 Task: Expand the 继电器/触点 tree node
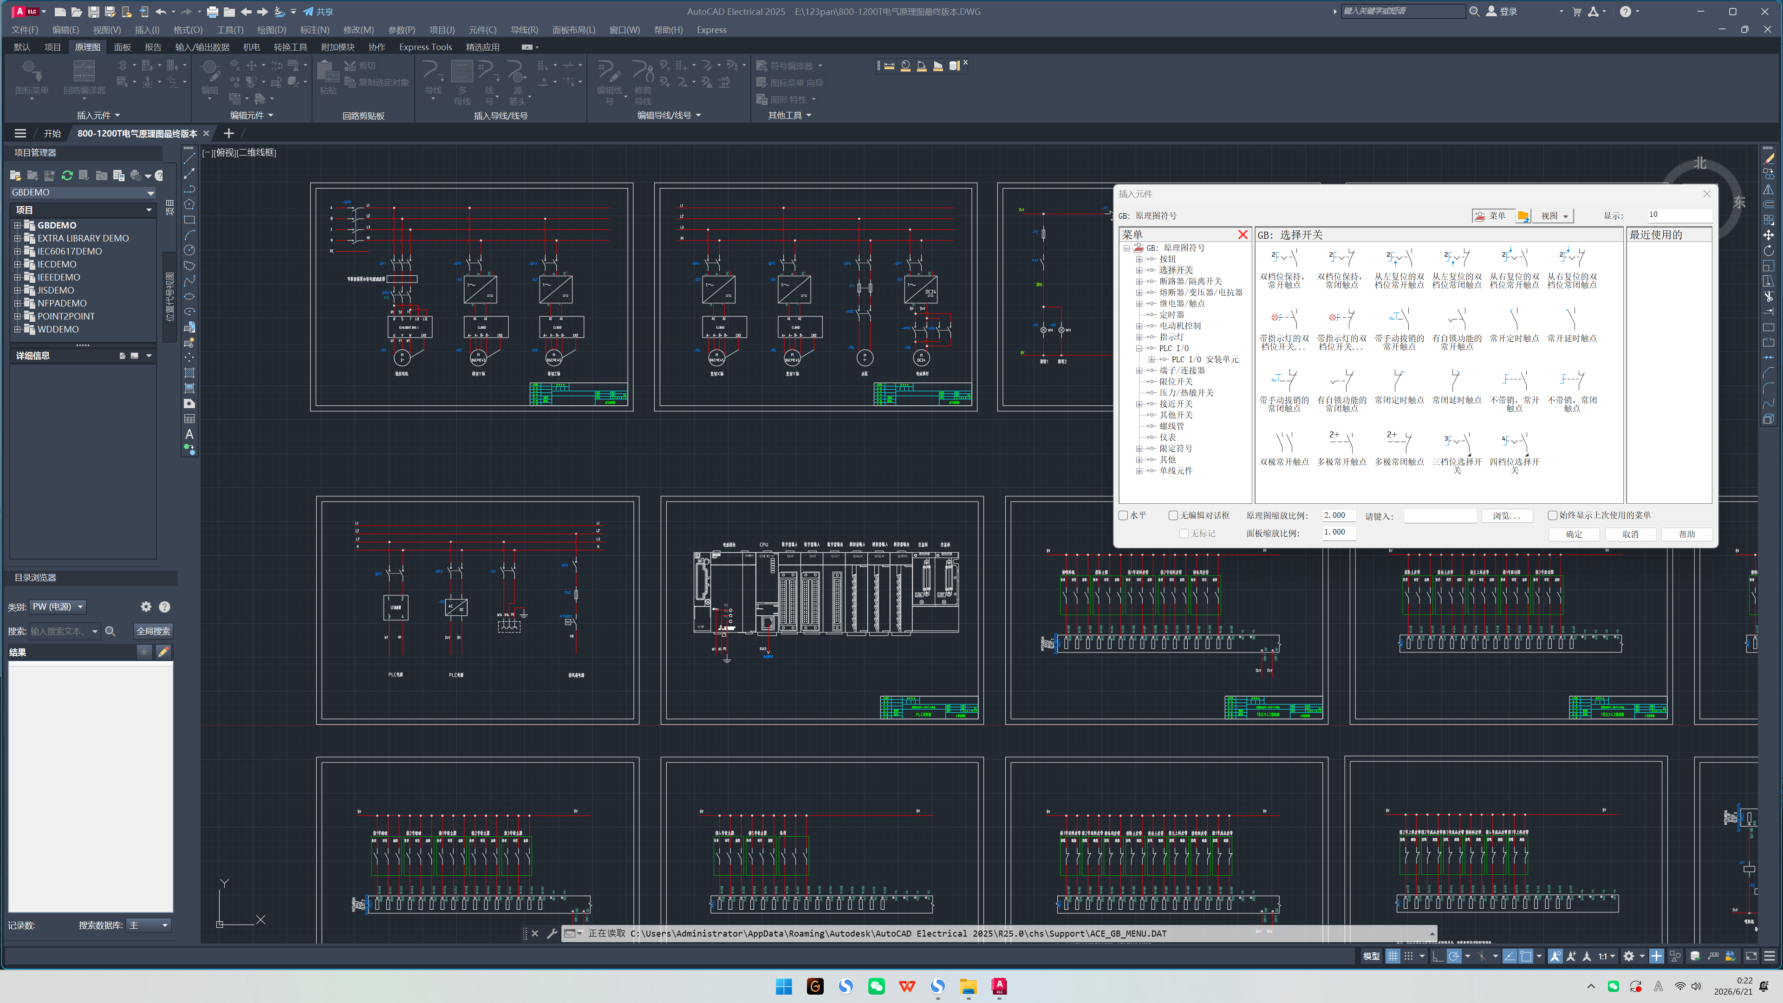click(x=1139, y=303)
